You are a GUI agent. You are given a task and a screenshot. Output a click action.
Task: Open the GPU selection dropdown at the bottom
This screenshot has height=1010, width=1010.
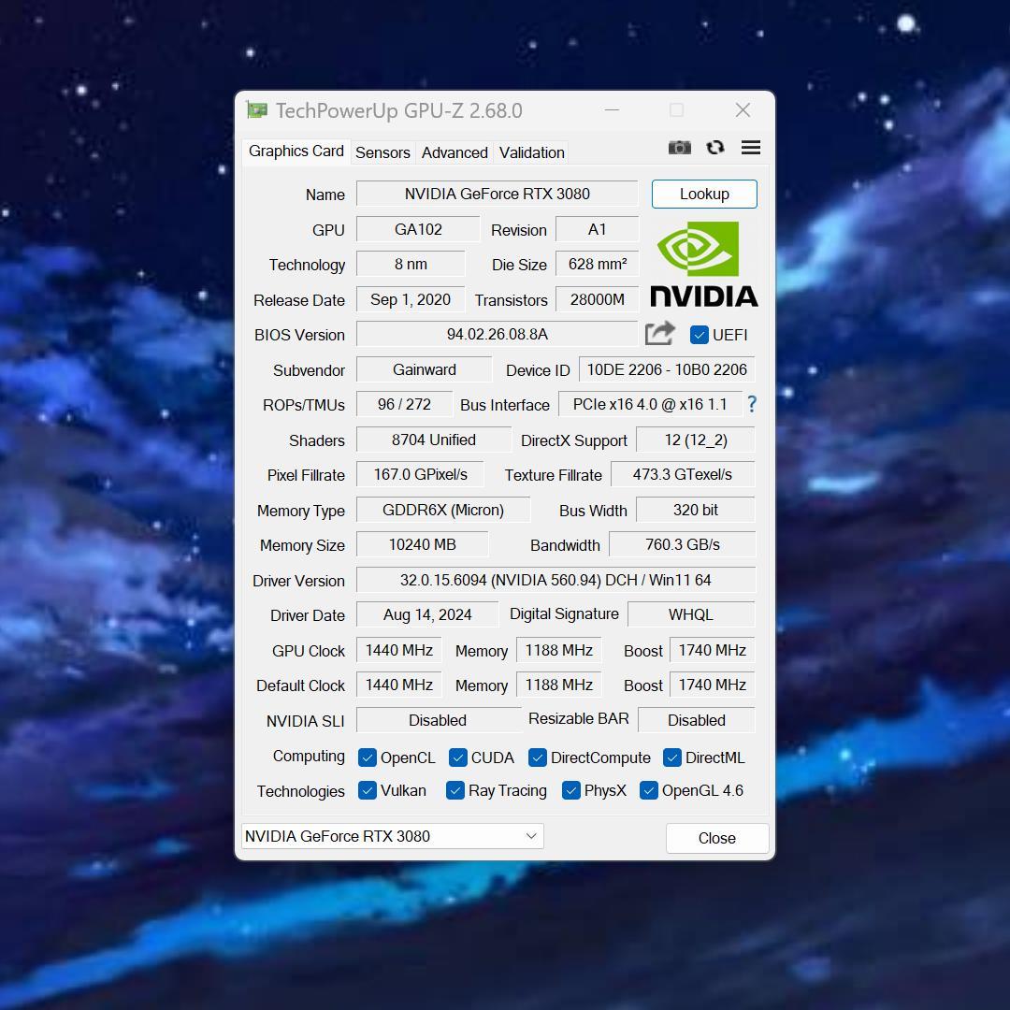[x=531, y=836]
